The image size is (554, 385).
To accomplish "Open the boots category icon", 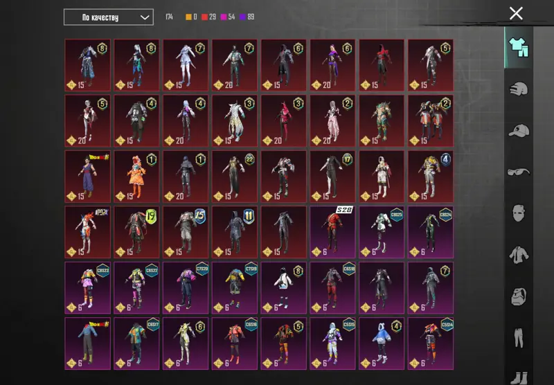I will click(518, 378).
